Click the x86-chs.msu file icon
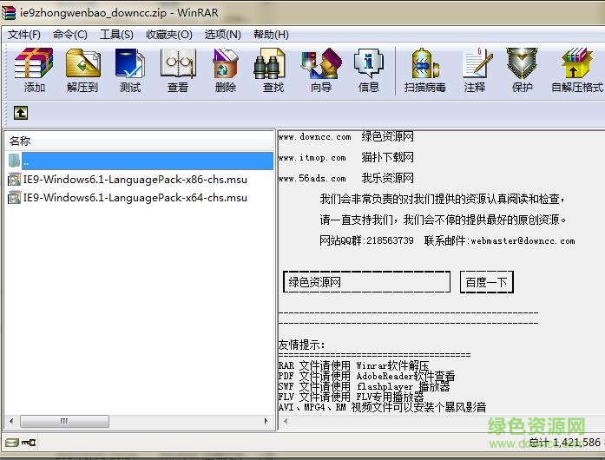The width and height of the screenshot is (605, 460). click(14, 180)
